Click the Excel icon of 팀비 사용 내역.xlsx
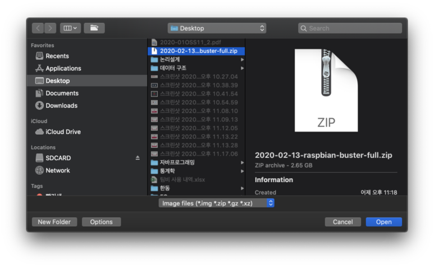 click(x=154, y=180)
